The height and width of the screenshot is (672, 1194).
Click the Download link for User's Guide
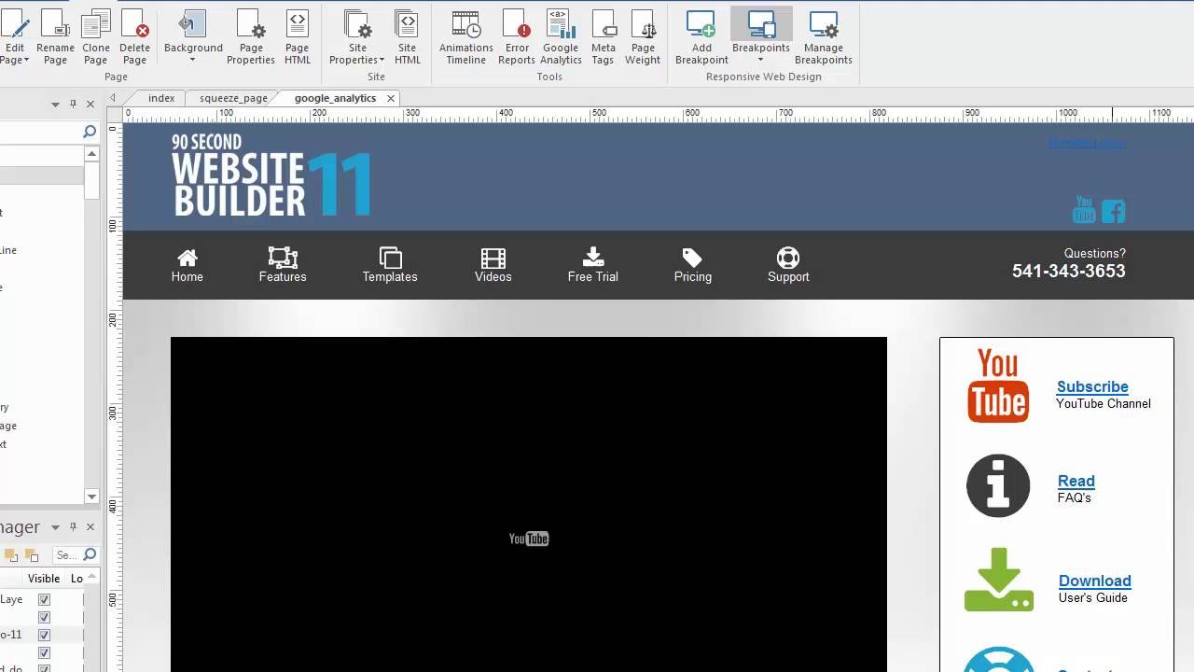(x=1095, y=581)
